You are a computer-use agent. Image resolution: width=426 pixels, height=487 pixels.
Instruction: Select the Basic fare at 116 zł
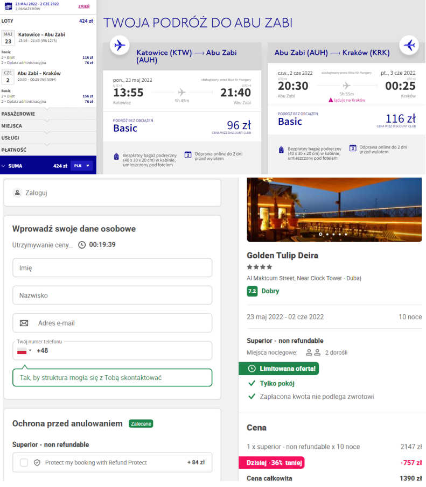[x=347, y=120]
